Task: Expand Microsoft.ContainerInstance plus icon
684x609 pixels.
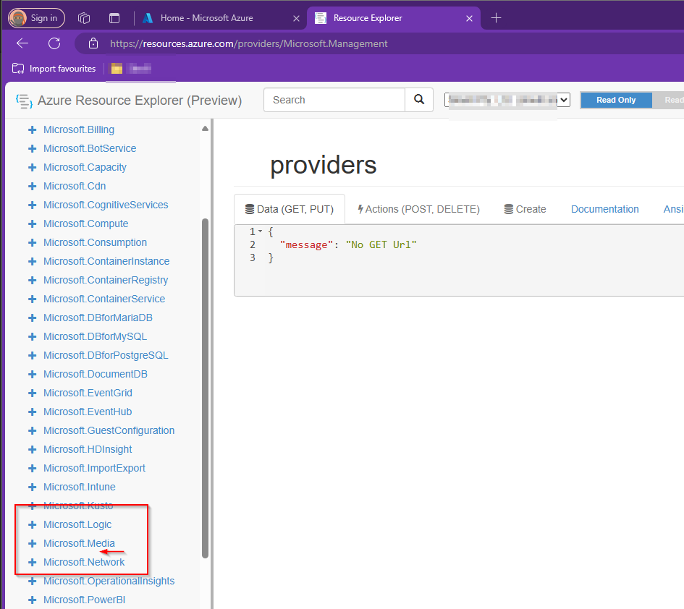Action: pyautogui.click(x=33, y=261)
